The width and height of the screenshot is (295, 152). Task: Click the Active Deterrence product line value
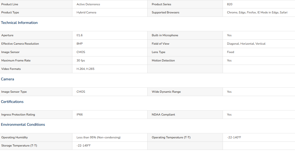[88, 4]
